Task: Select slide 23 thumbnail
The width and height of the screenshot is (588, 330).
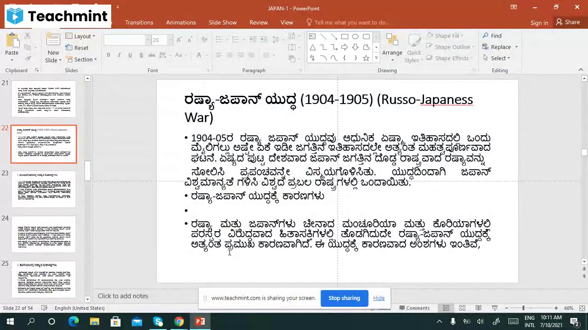Action: coord(44,189)
